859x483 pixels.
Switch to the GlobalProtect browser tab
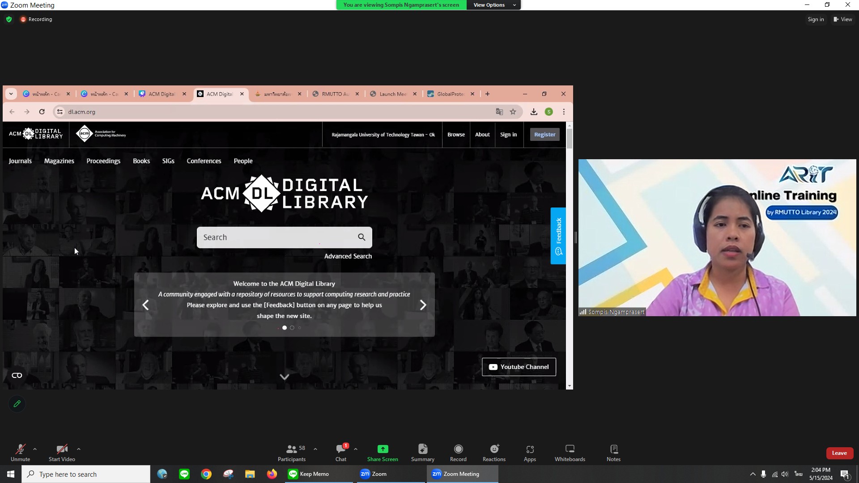[x=451, y=94]
